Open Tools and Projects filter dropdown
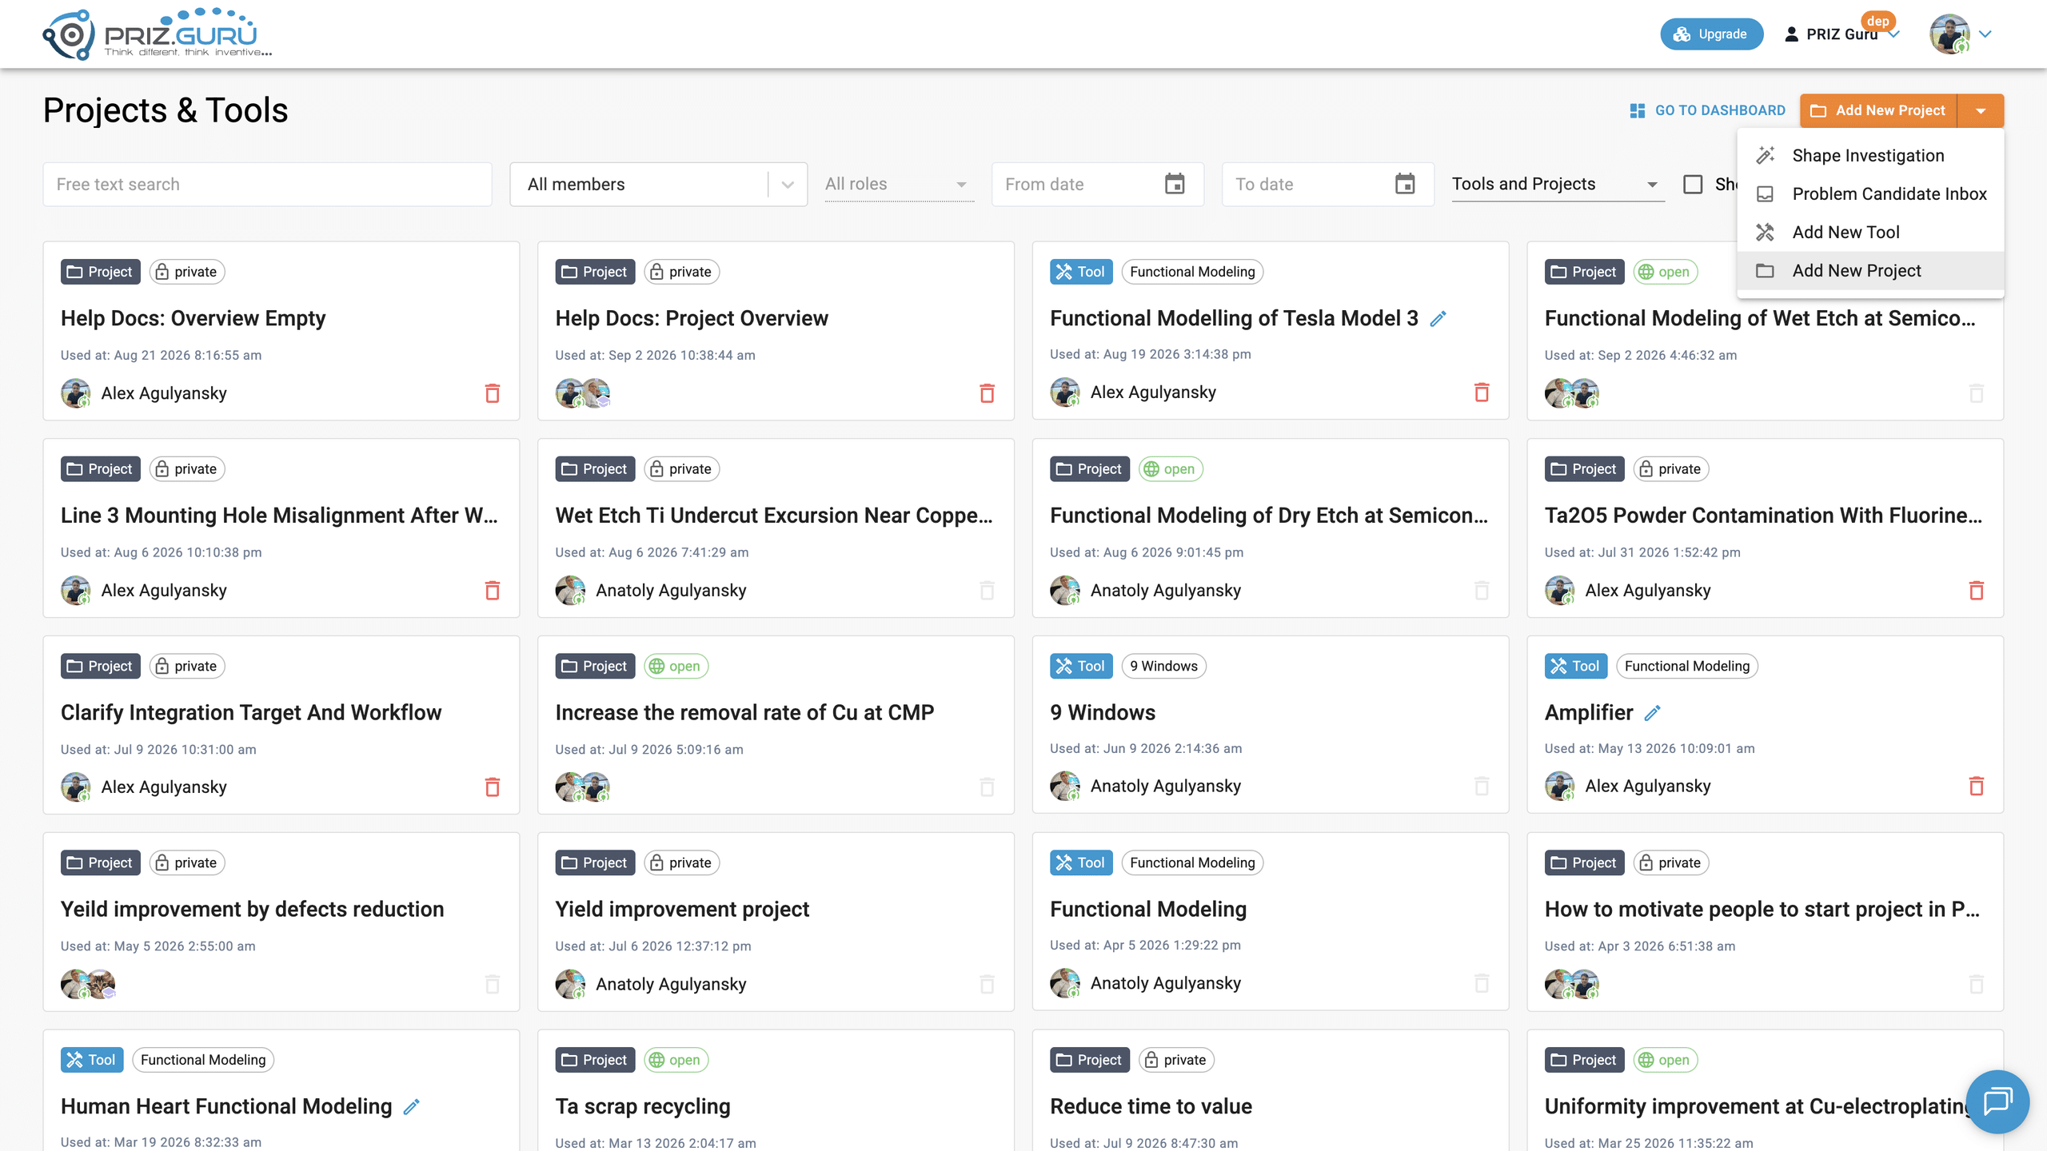The image size is (2047, 1151). (x=1558, y=185)
